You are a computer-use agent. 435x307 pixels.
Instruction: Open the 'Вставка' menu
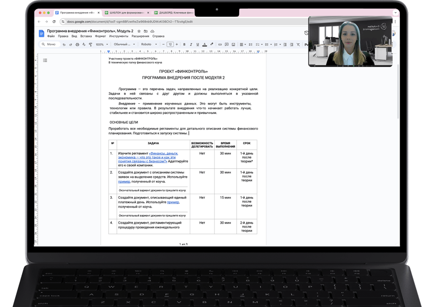(86, 36)
